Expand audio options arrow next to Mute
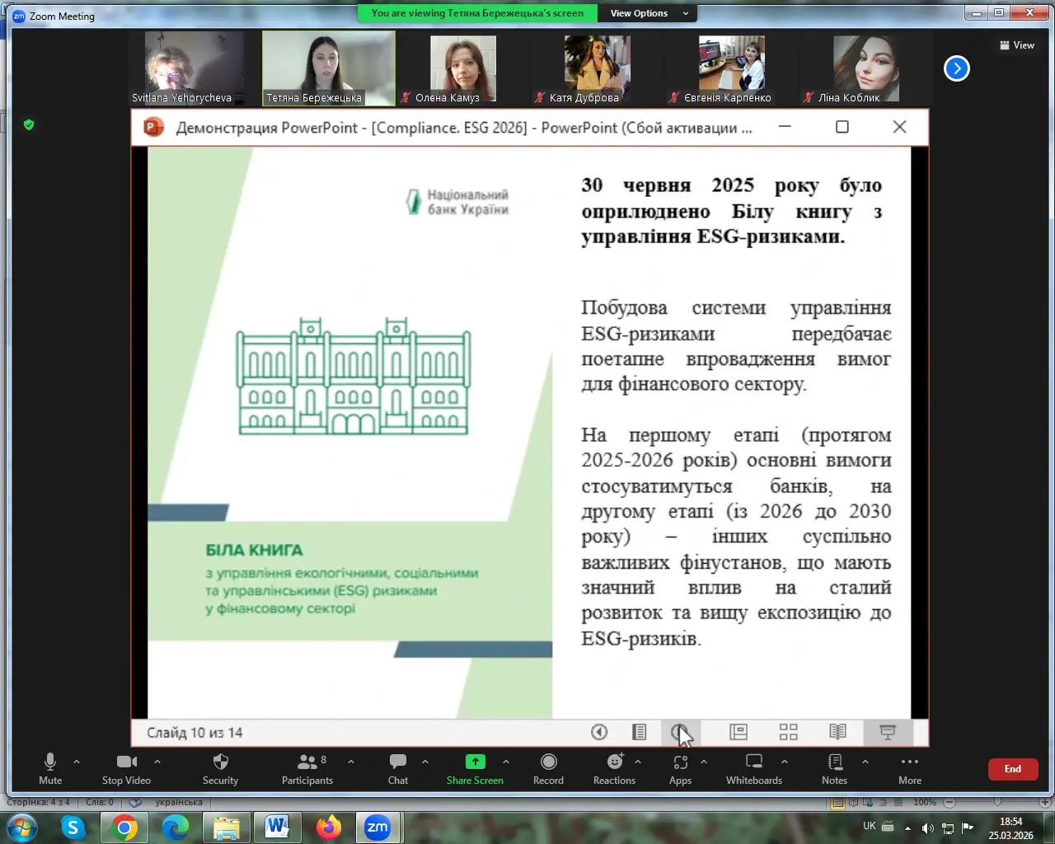The image size is (1055, 844). [x=77, y=762]
